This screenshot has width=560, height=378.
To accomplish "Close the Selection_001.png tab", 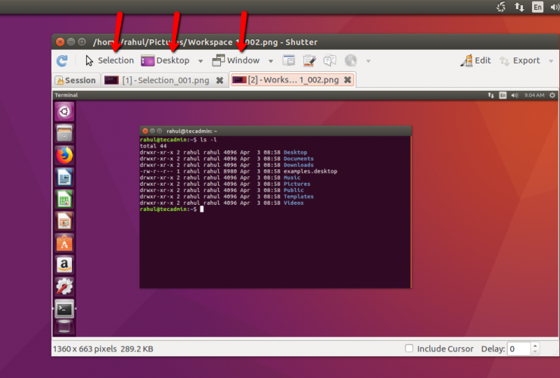I will point(219,80).
